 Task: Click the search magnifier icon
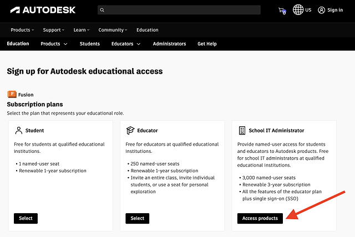coord(102,10)
